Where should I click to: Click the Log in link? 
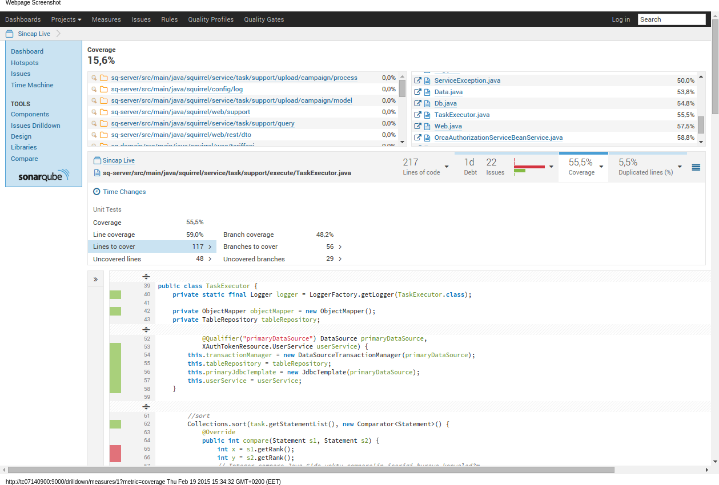(621, 19)
